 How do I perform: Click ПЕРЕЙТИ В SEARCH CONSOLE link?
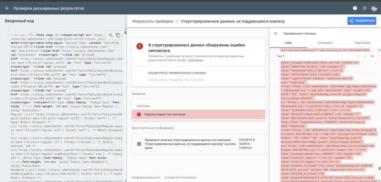[x=247, y=144]
